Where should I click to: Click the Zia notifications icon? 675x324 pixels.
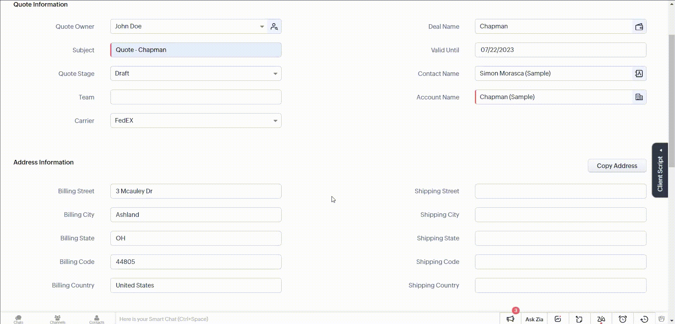[601, 319]
